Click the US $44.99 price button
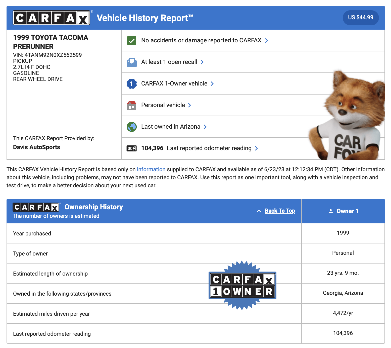 pos(361,18)
